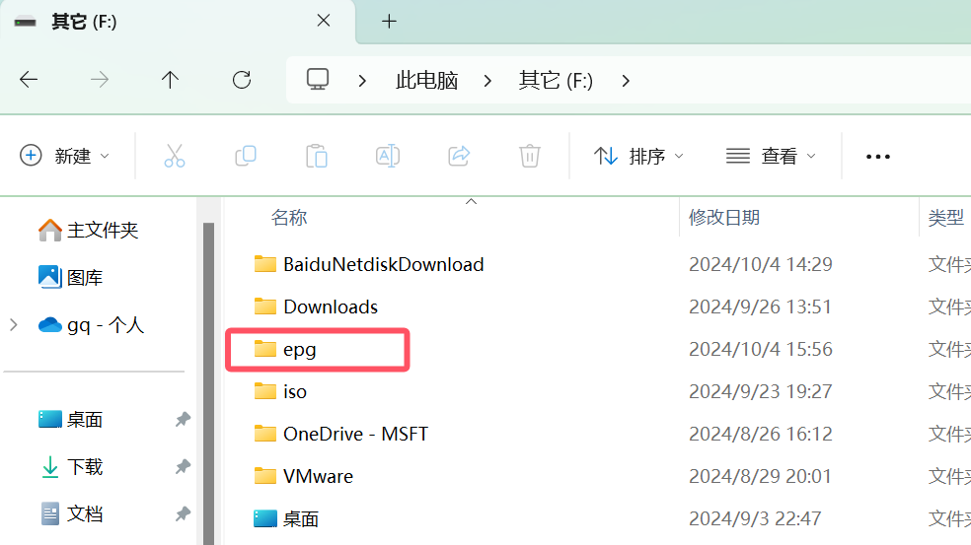This screenshot has height=545, width=971.
Task: Expand chevron after 其它 (F:) in address bar
Action: pos(626,81)
